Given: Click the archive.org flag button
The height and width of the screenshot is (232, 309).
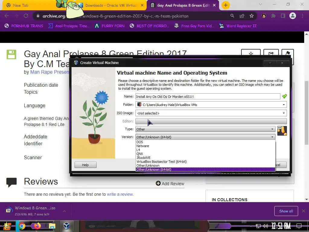Looking at the screenshot, I should pos(288,53).
